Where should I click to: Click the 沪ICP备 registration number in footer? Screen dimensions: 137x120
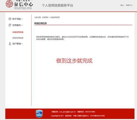(98, 116)
